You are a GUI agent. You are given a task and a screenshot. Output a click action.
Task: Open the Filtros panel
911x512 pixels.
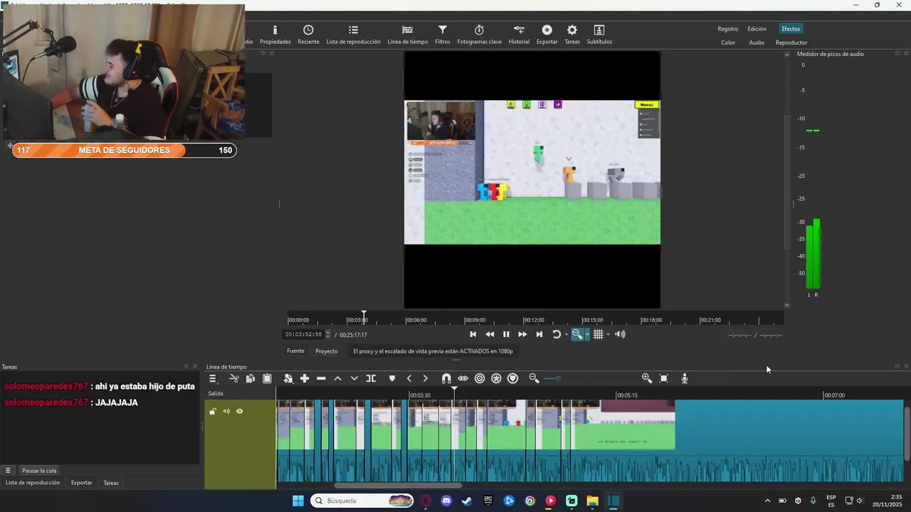coord(442,34)
